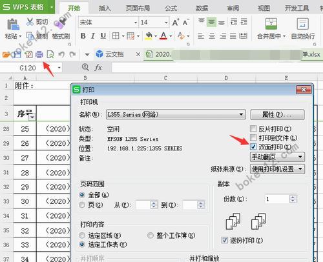Close the 云文档 tab
This screenshot has height=262, width=323.
pyautogui.click(x=138, y=54)
